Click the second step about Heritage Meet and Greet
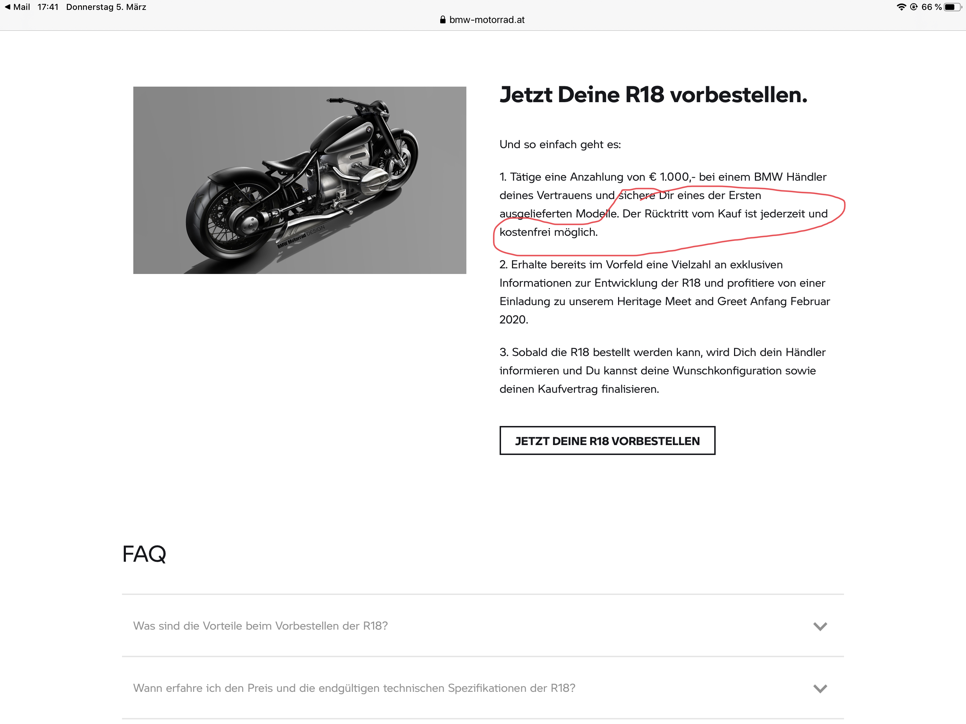Viewport: 966px width, 724px height. [x=665, y=292]
